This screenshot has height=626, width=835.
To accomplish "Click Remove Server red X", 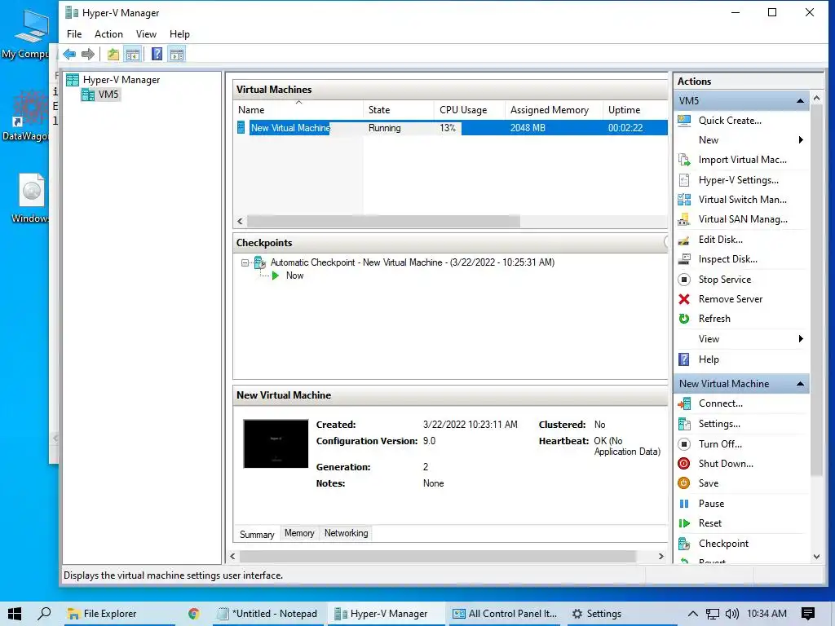I will [x=684, y=299].
